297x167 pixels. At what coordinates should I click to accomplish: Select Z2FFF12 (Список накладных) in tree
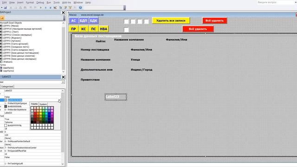(18, 35)
